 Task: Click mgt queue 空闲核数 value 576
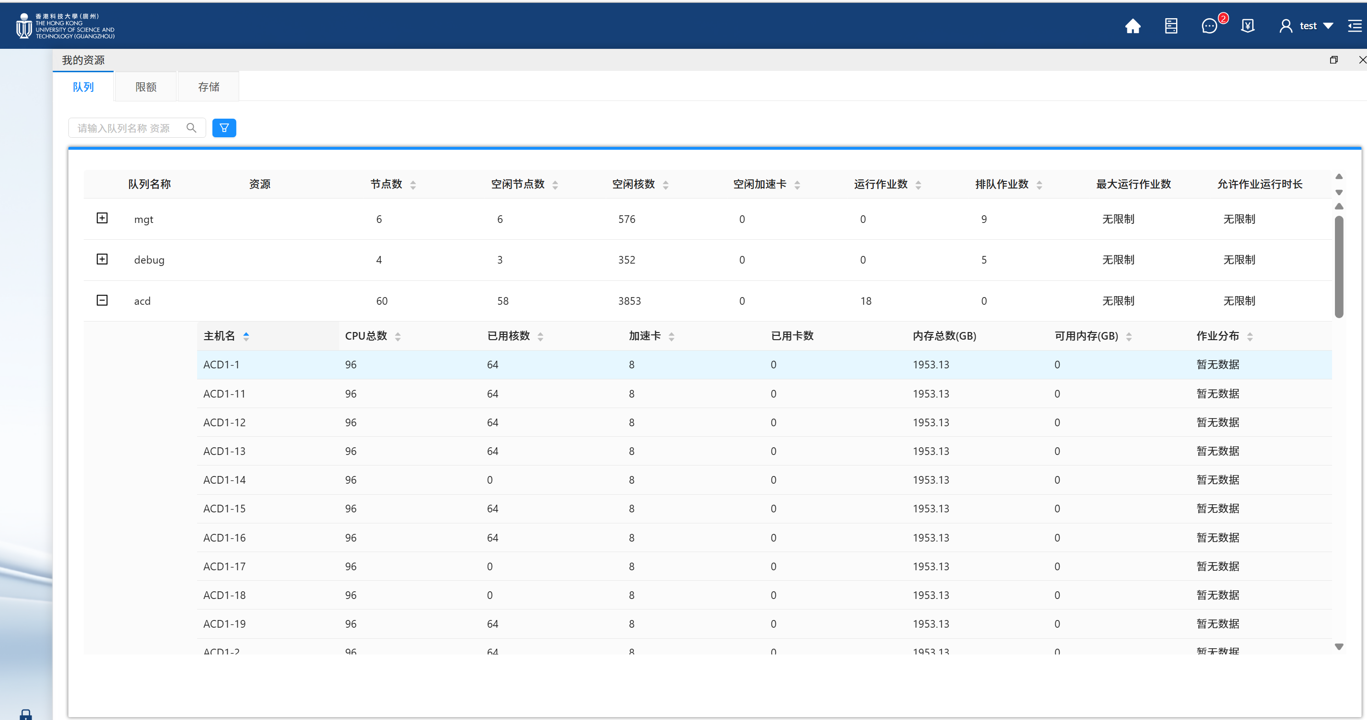627,219
